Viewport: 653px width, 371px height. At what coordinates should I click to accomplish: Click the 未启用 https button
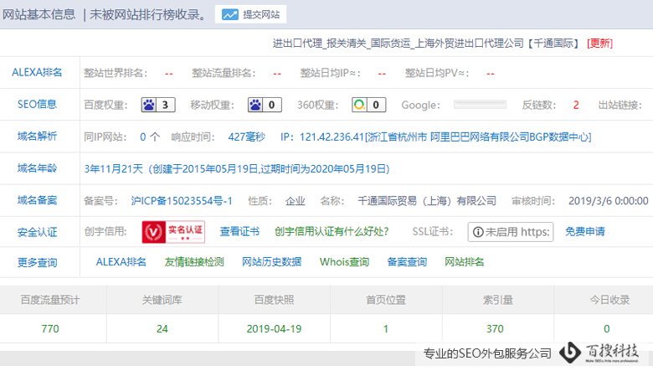511,232
